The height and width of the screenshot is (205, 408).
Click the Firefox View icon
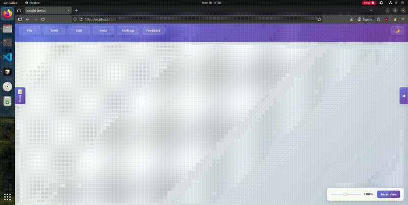[x=19, y=11]
